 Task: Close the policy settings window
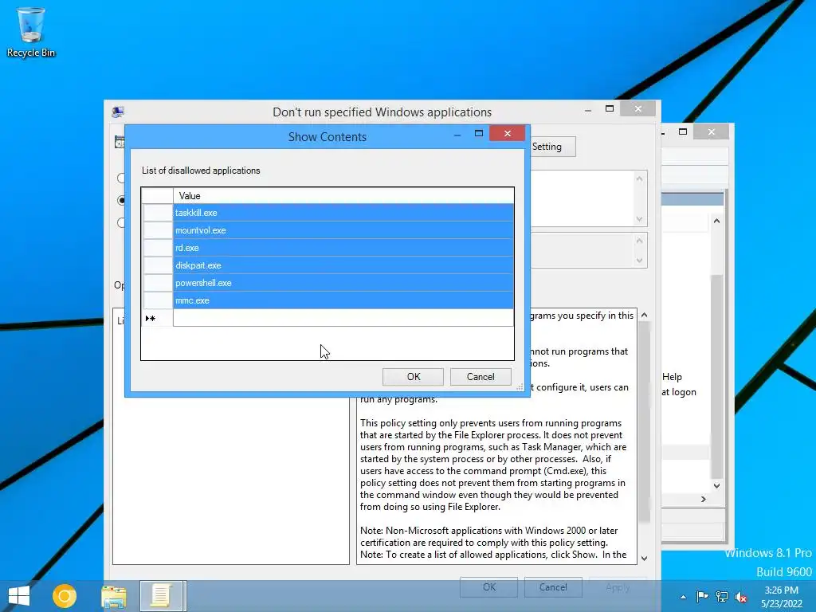pyautogui.click(x=638, y=108)
